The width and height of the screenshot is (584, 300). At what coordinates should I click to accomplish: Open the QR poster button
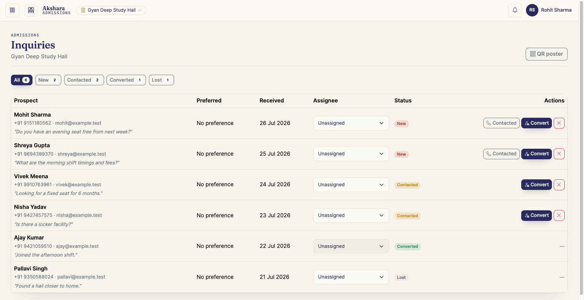(x=546, y=54)
